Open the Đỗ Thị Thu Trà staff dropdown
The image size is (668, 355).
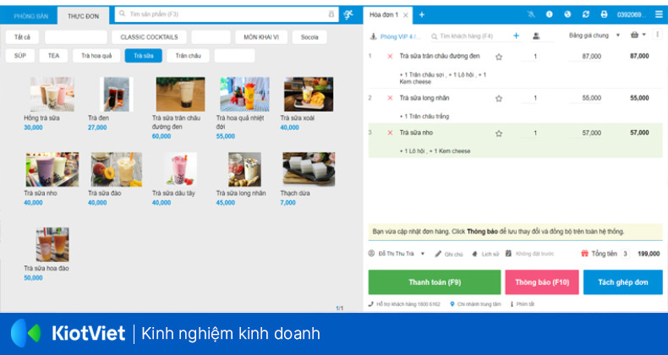click(x=397, y=254)
